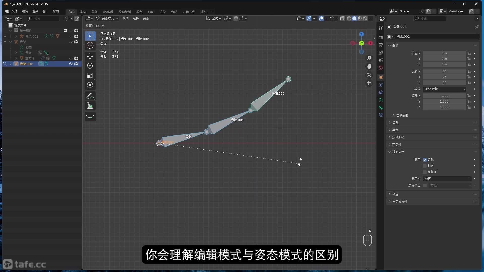Toggle camera view icon
484x272 pixels.
click(369, 75)
